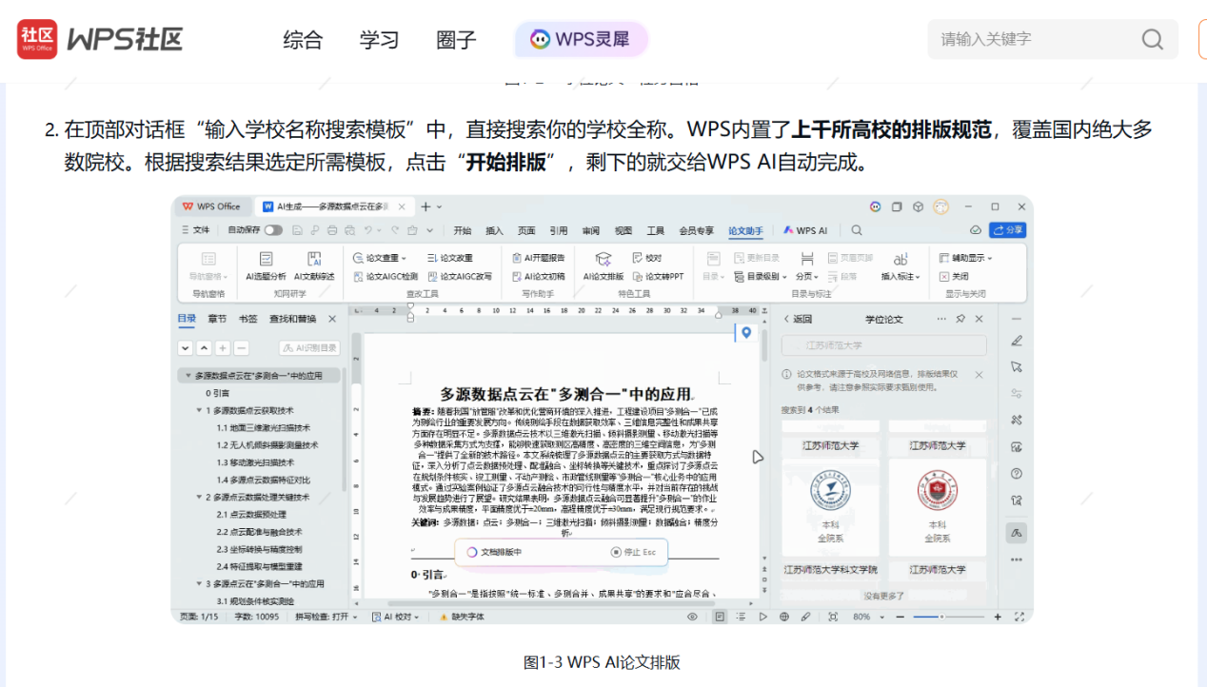This screenshot has width=1207, height=687.
Task: Click the blue 分享 button
Action: 1008,230
